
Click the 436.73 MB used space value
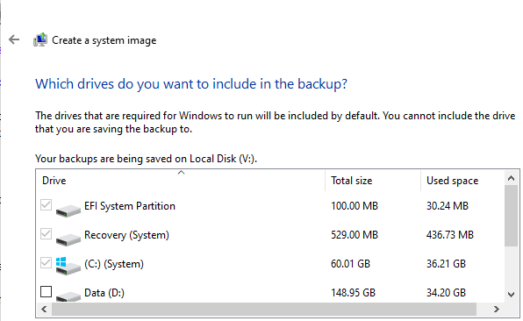coord(450,235)
